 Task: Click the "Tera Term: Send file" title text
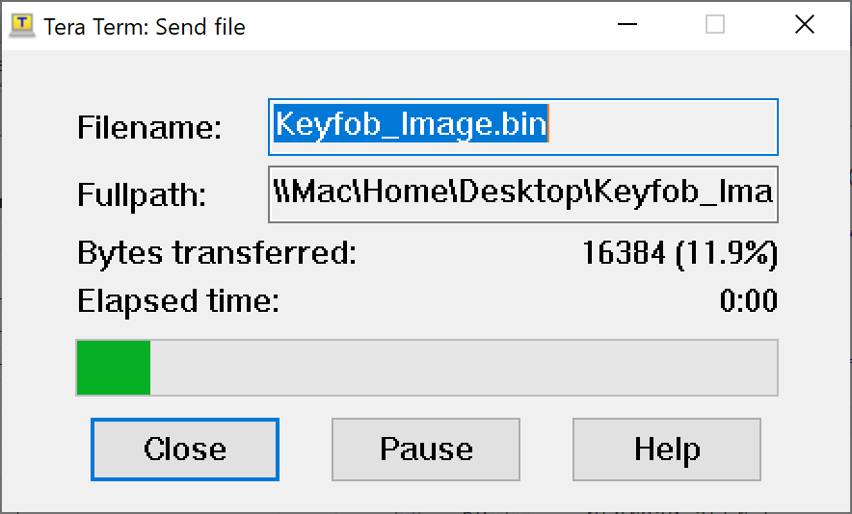pyautogui.click(x=145, y=27)
